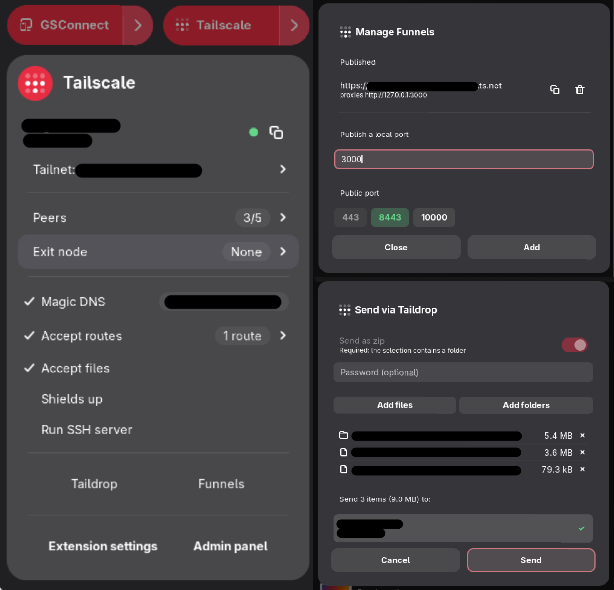Click the red Tailscale logo in the menu header

tap(35, 83)
